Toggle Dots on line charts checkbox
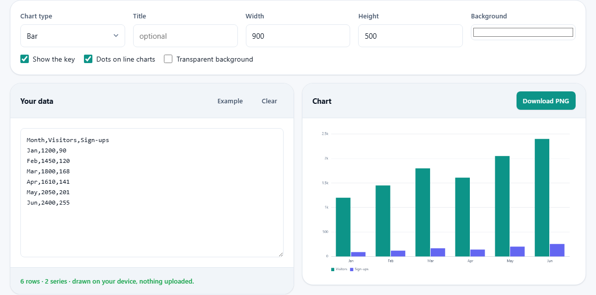The image size is (596, 295). (88, 59)
